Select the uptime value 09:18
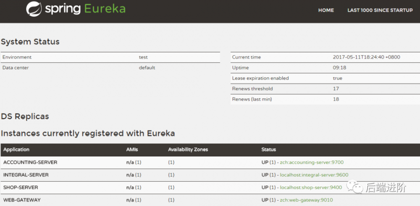 coord(340,67)
